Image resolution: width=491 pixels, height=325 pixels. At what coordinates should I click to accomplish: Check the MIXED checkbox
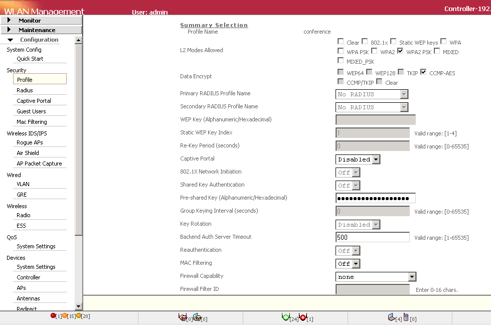437,51
